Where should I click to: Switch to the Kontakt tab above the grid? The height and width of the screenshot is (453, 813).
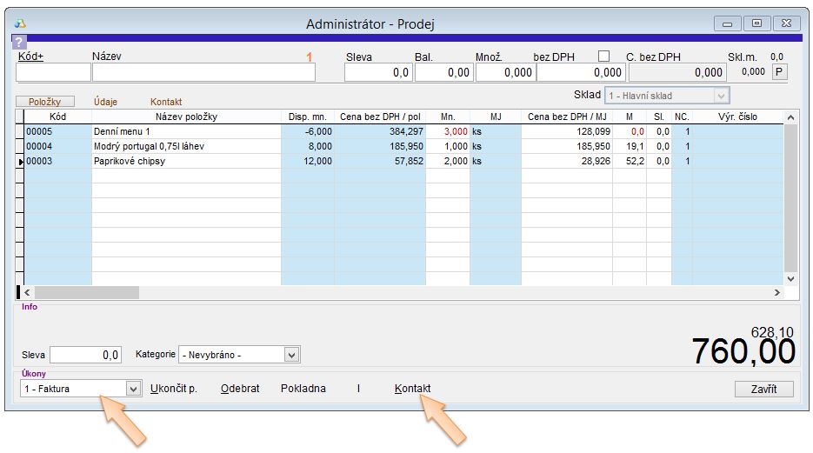[x=166, y=102]
